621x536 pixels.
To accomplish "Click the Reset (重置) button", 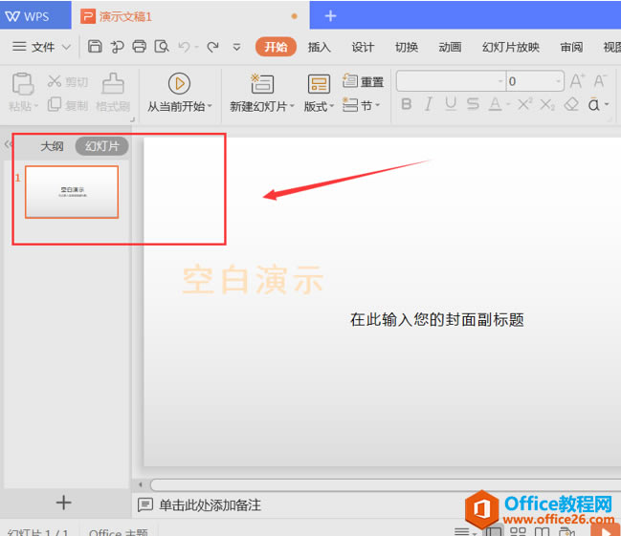I will pyautogui.click(x=364, y=81).
